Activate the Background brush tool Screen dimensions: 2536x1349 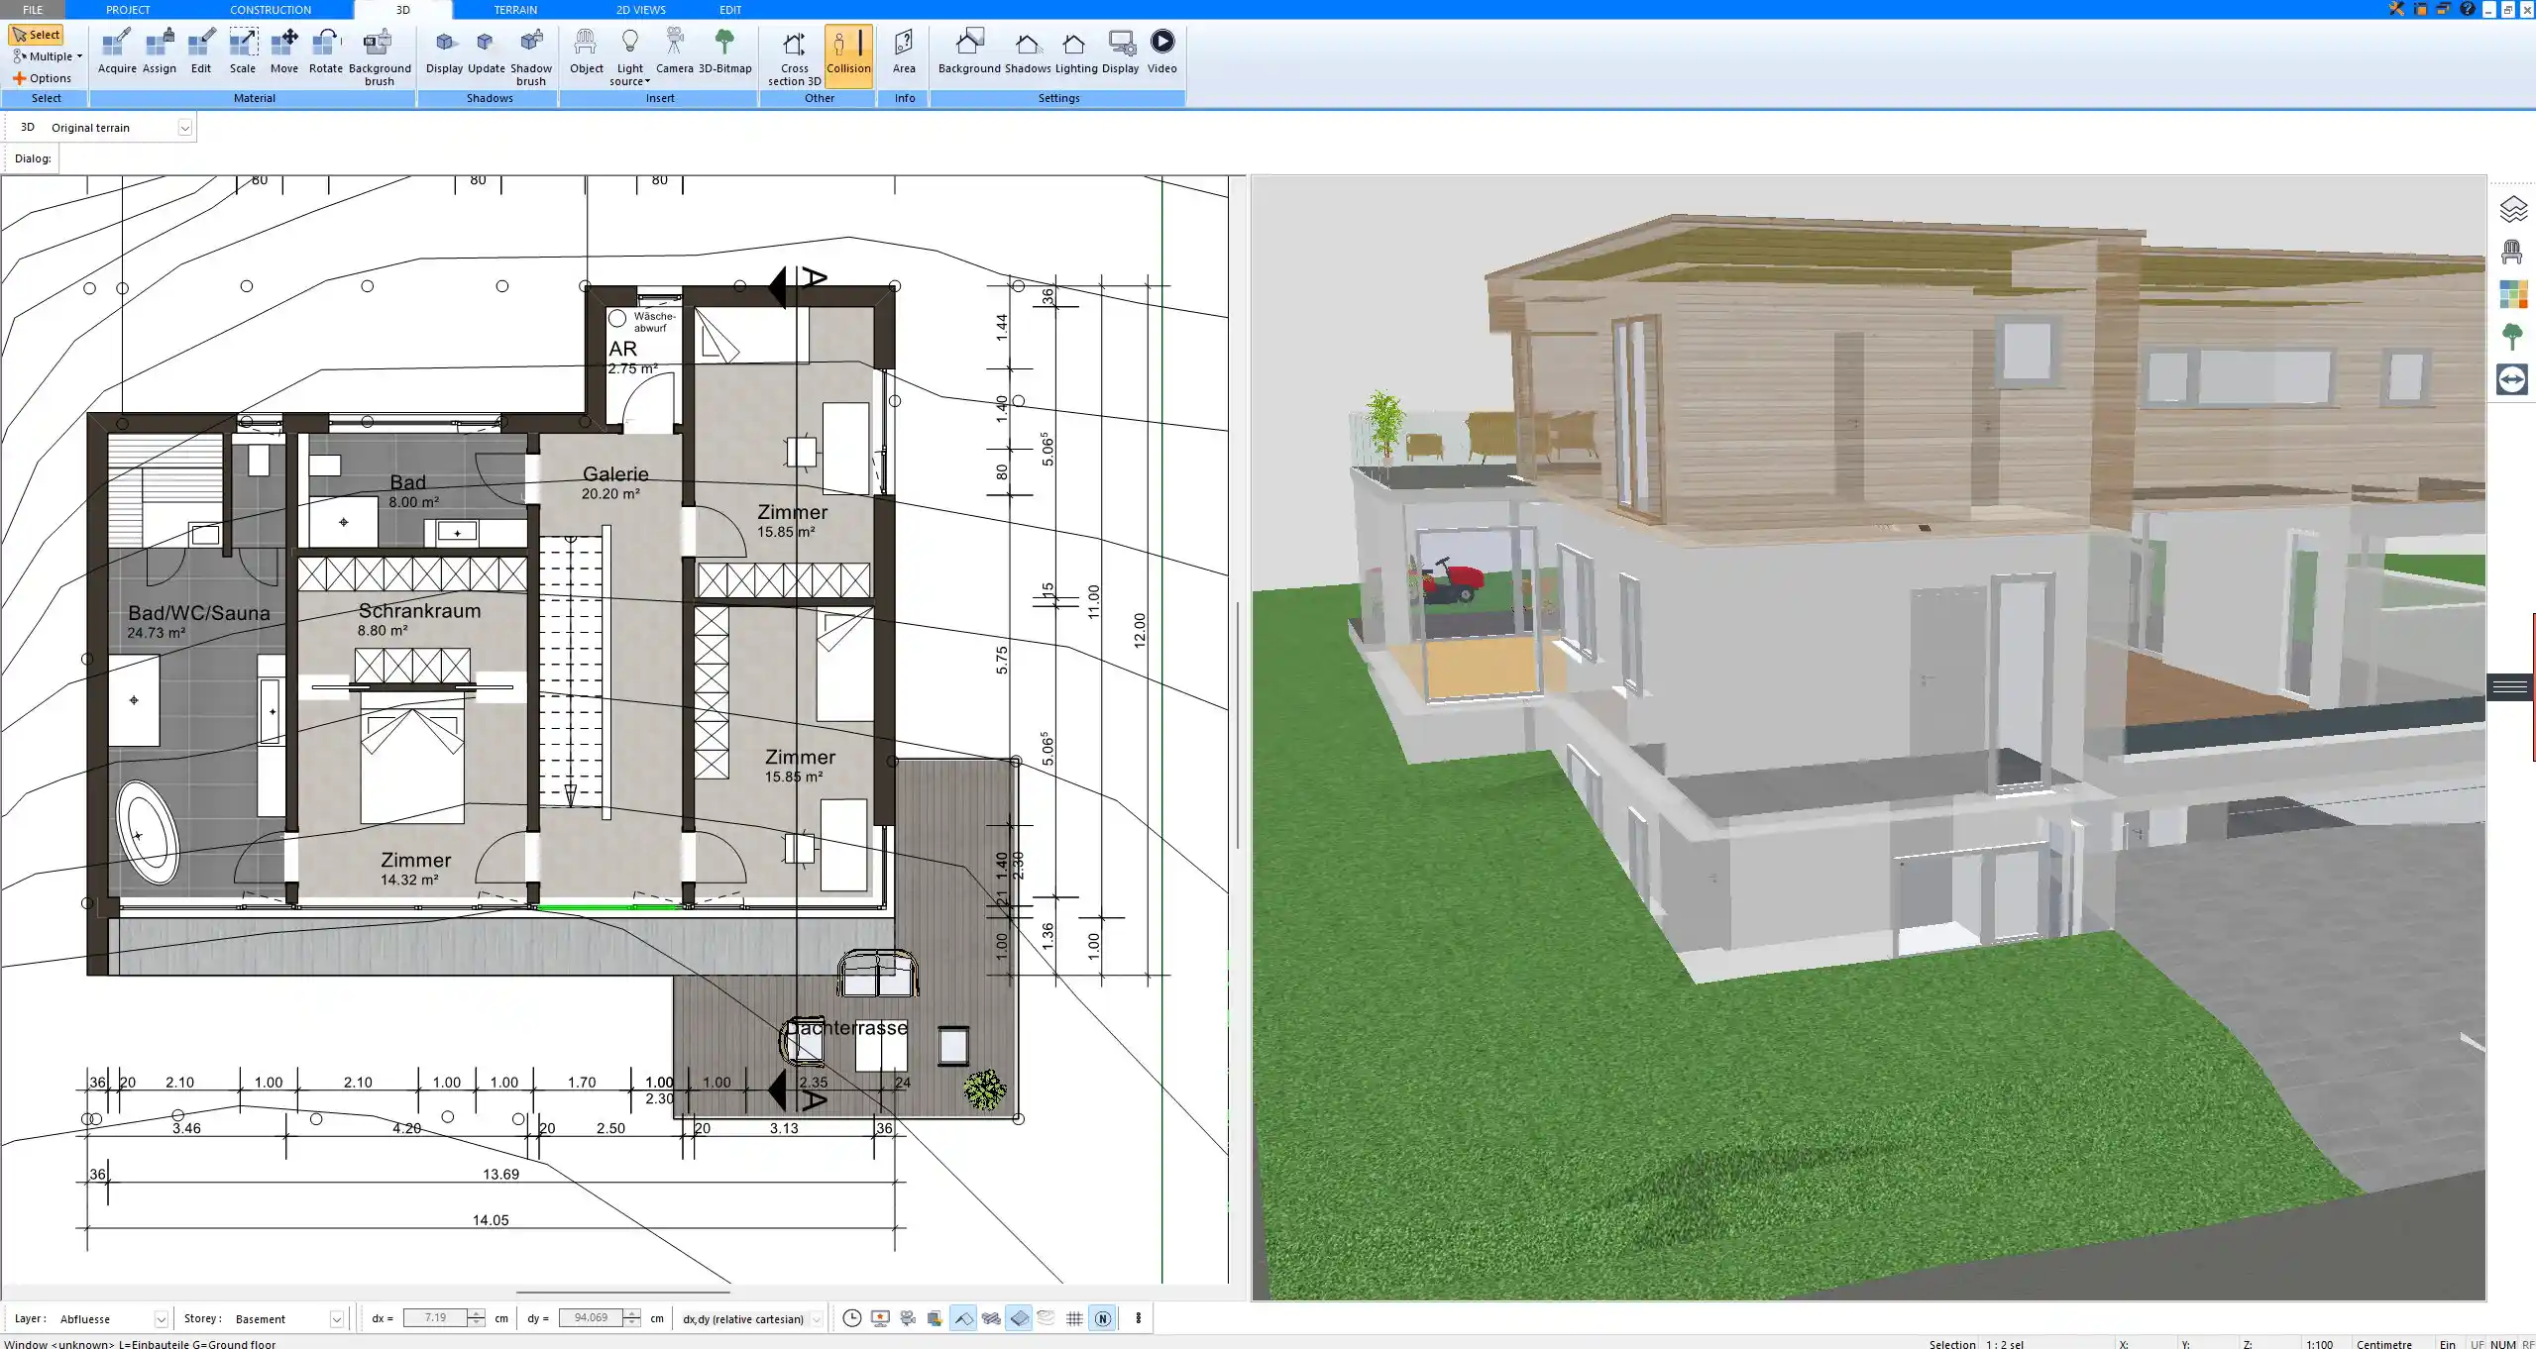[x=380, y=57]
